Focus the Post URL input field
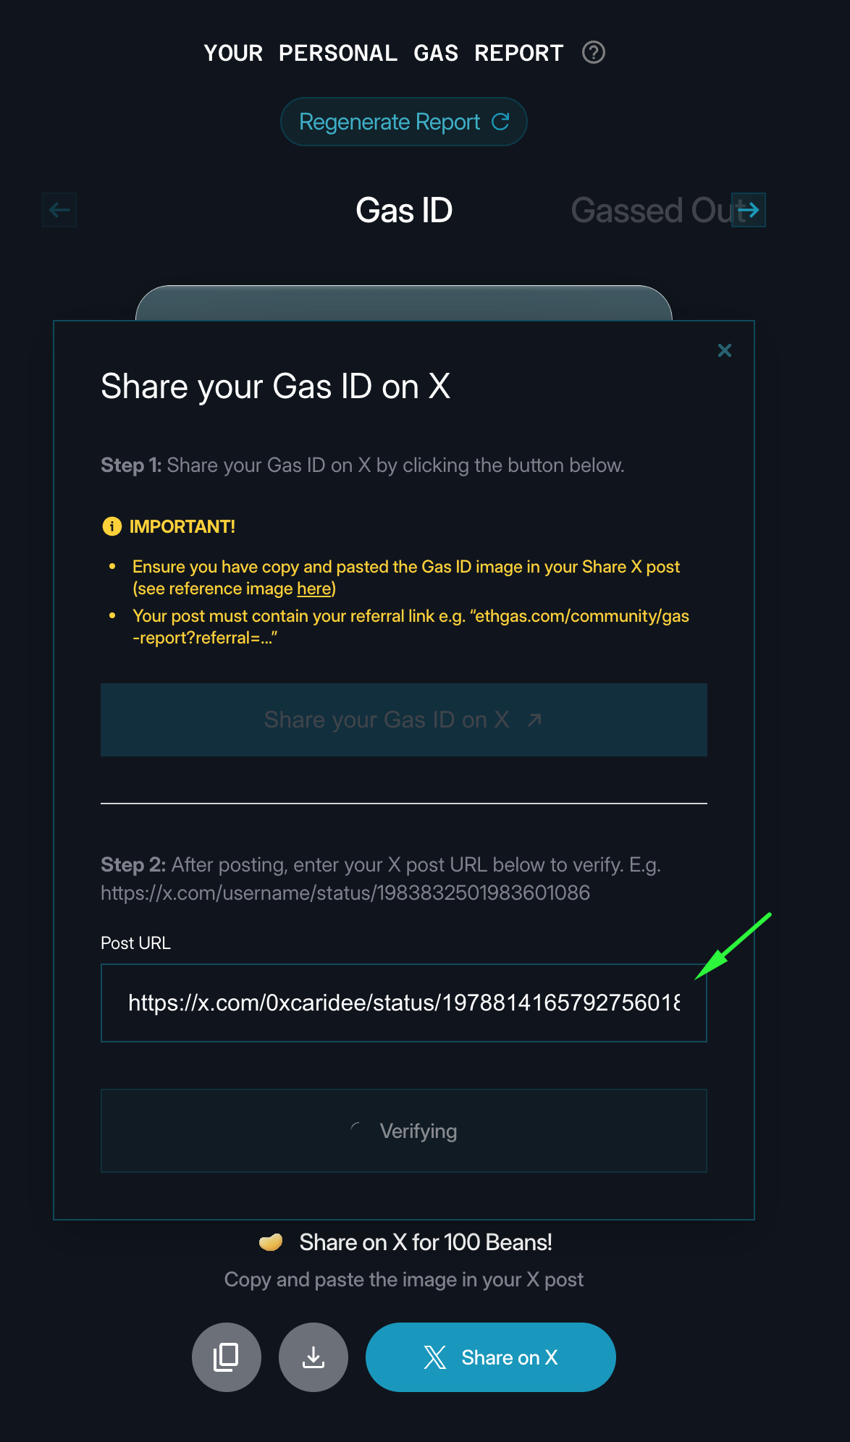 point(403,1003)
